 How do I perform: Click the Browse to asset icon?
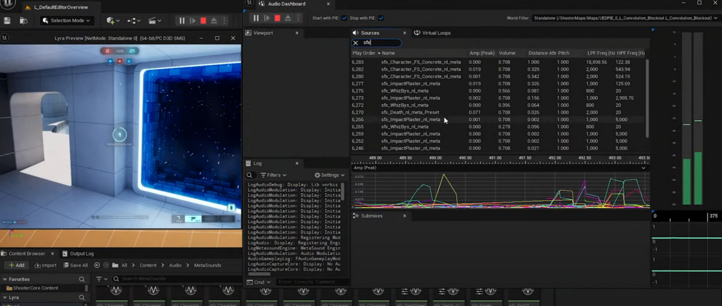click(x=23, y=20)
